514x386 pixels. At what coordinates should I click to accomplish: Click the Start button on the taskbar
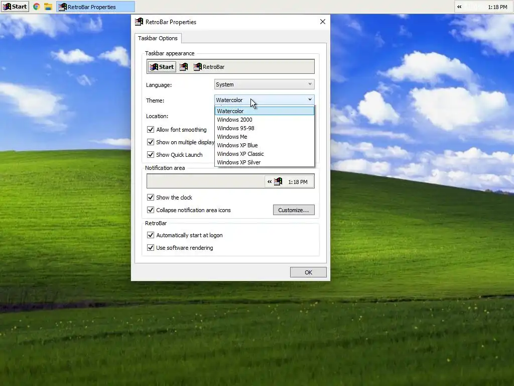pyautogui.click(x=15, y=7)
